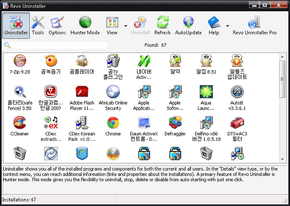The image size is (290, 206).
Task: Select the flaming disc icon under Chrome
Action: click(x=113, y=153)
